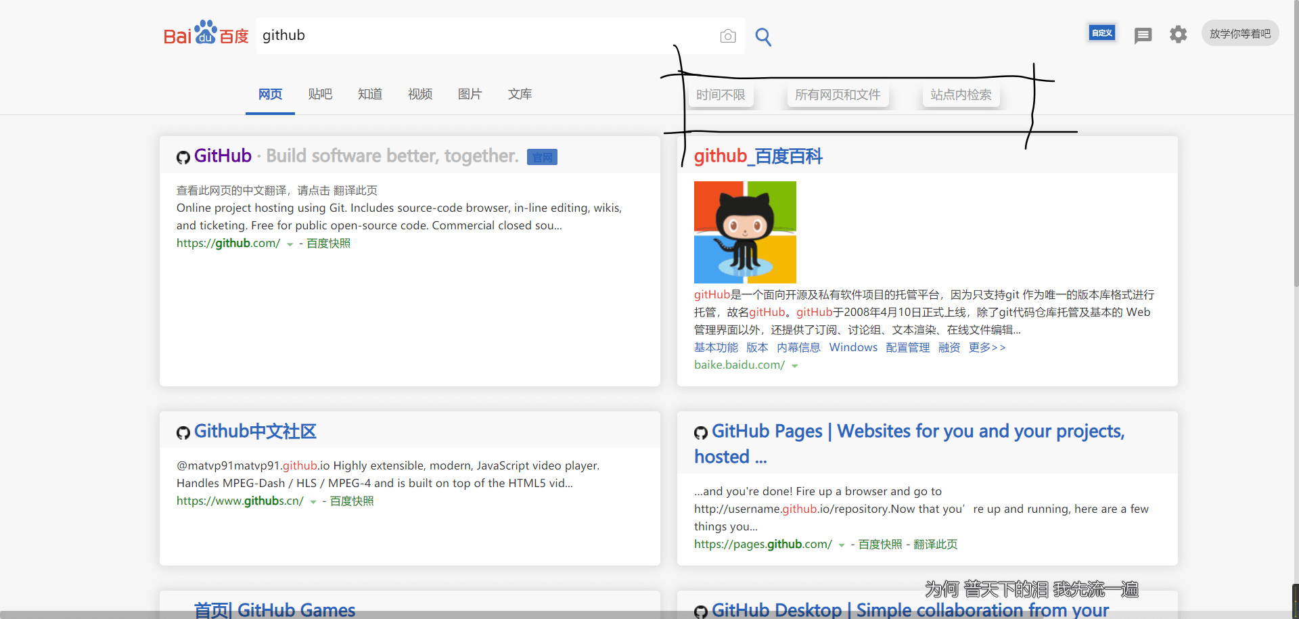
Task: Open the messages chat icon
Action: click(1143, 35)
